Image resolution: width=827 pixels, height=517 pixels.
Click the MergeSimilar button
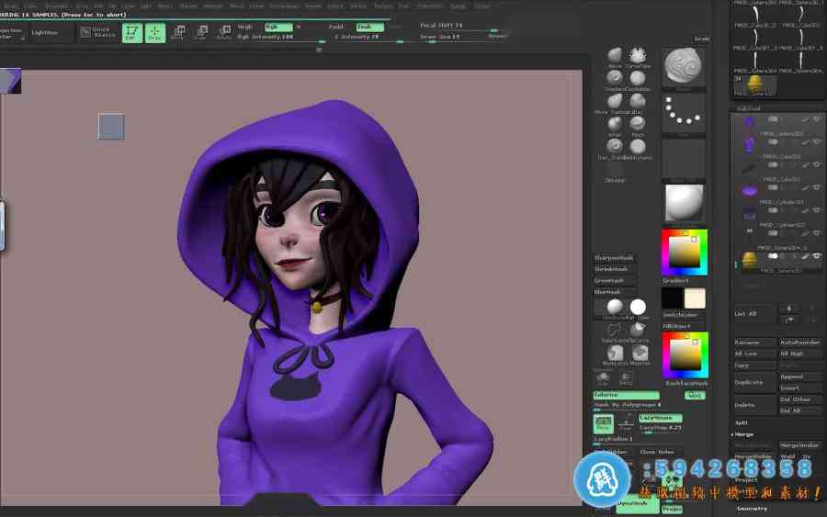[800, 445]
